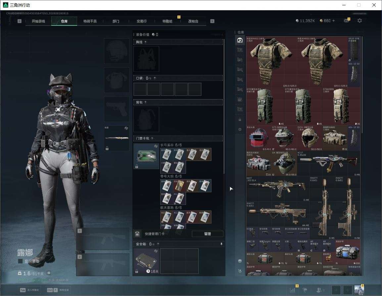Select primary weapon slot 2
The image size is (382, 296).
[103, 265]
